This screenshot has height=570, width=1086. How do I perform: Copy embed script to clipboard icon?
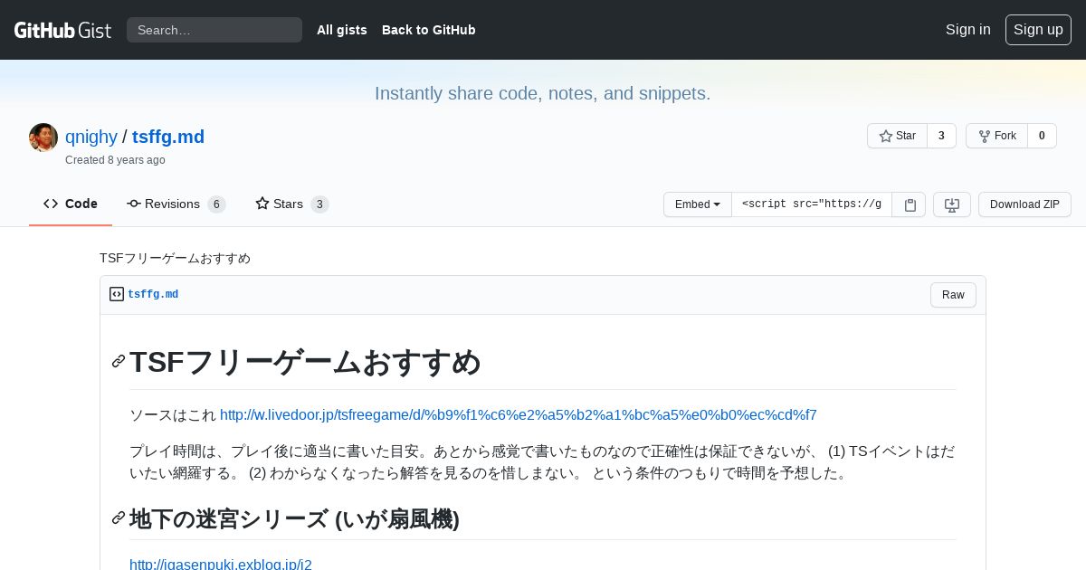pyautogui.click(x=910, y=204)
